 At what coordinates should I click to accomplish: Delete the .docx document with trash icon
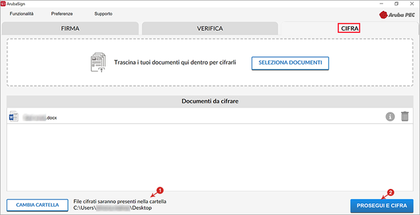[x=405, y=116]
